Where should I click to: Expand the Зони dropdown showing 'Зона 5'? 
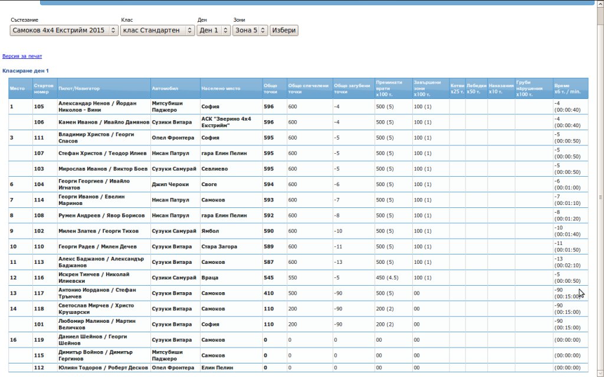250,30
